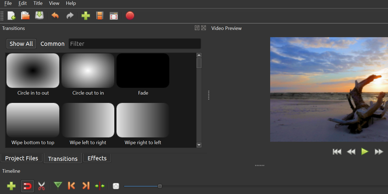Jump to the previous marker
Image resolution: width=388 pixels, height=194 pixels.
click(x=71, y=186)
